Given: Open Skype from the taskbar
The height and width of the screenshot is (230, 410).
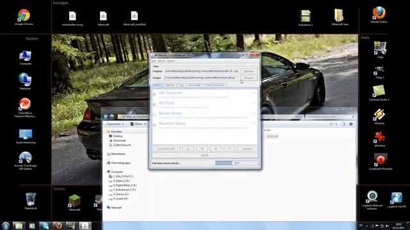Looking at the screenshot, I should click(x=45, y=226).
